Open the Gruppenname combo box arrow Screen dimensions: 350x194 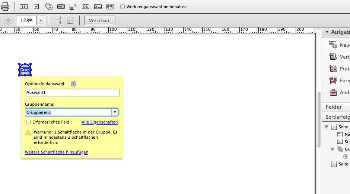point(115,112)
